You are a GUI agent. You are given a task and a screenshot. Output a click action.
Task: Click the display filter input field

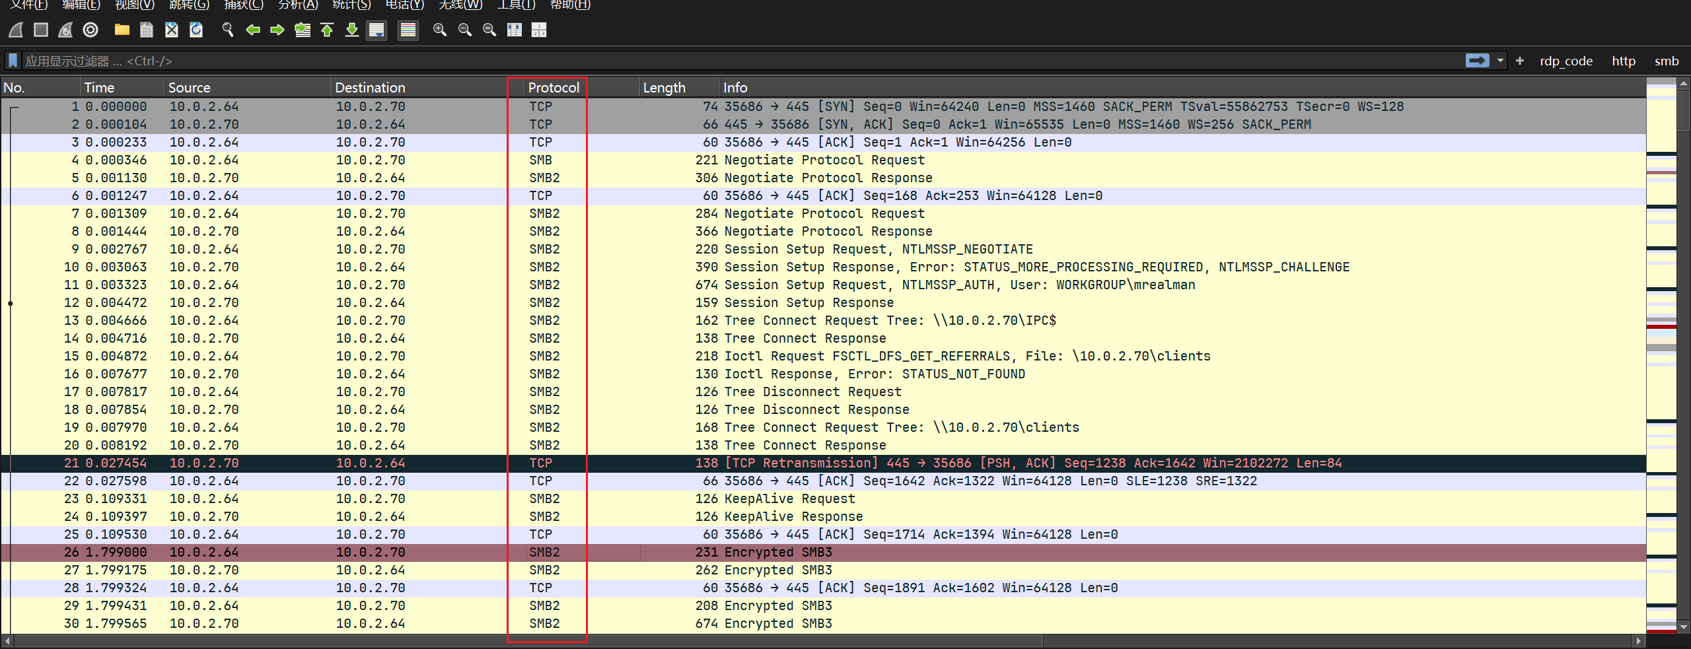pyautogui.click(x=727, y=61)
